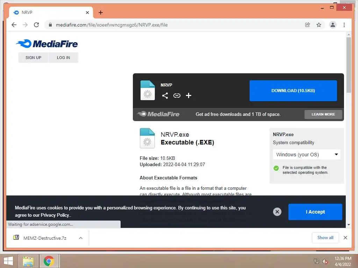Click the padlock site info icon
The width and height of the screenshot is (358, 268).
pos(50,25)
